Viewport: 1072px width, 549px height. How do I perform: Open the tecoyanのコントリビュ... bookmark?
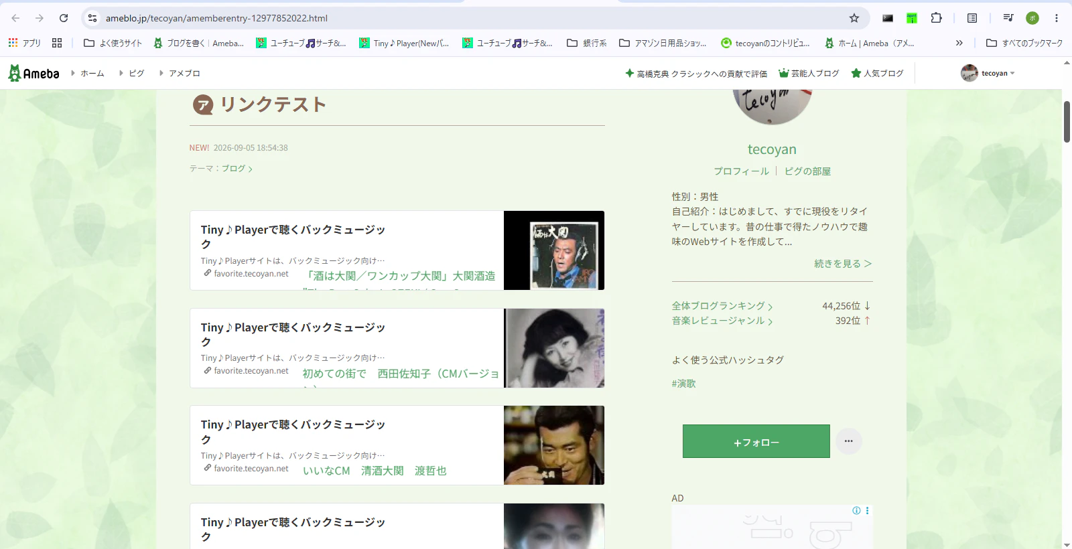tap(765, 43)
